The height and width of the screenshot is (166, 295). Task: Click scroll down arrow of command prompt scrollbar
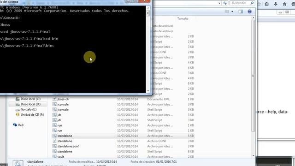pos(148,91)
